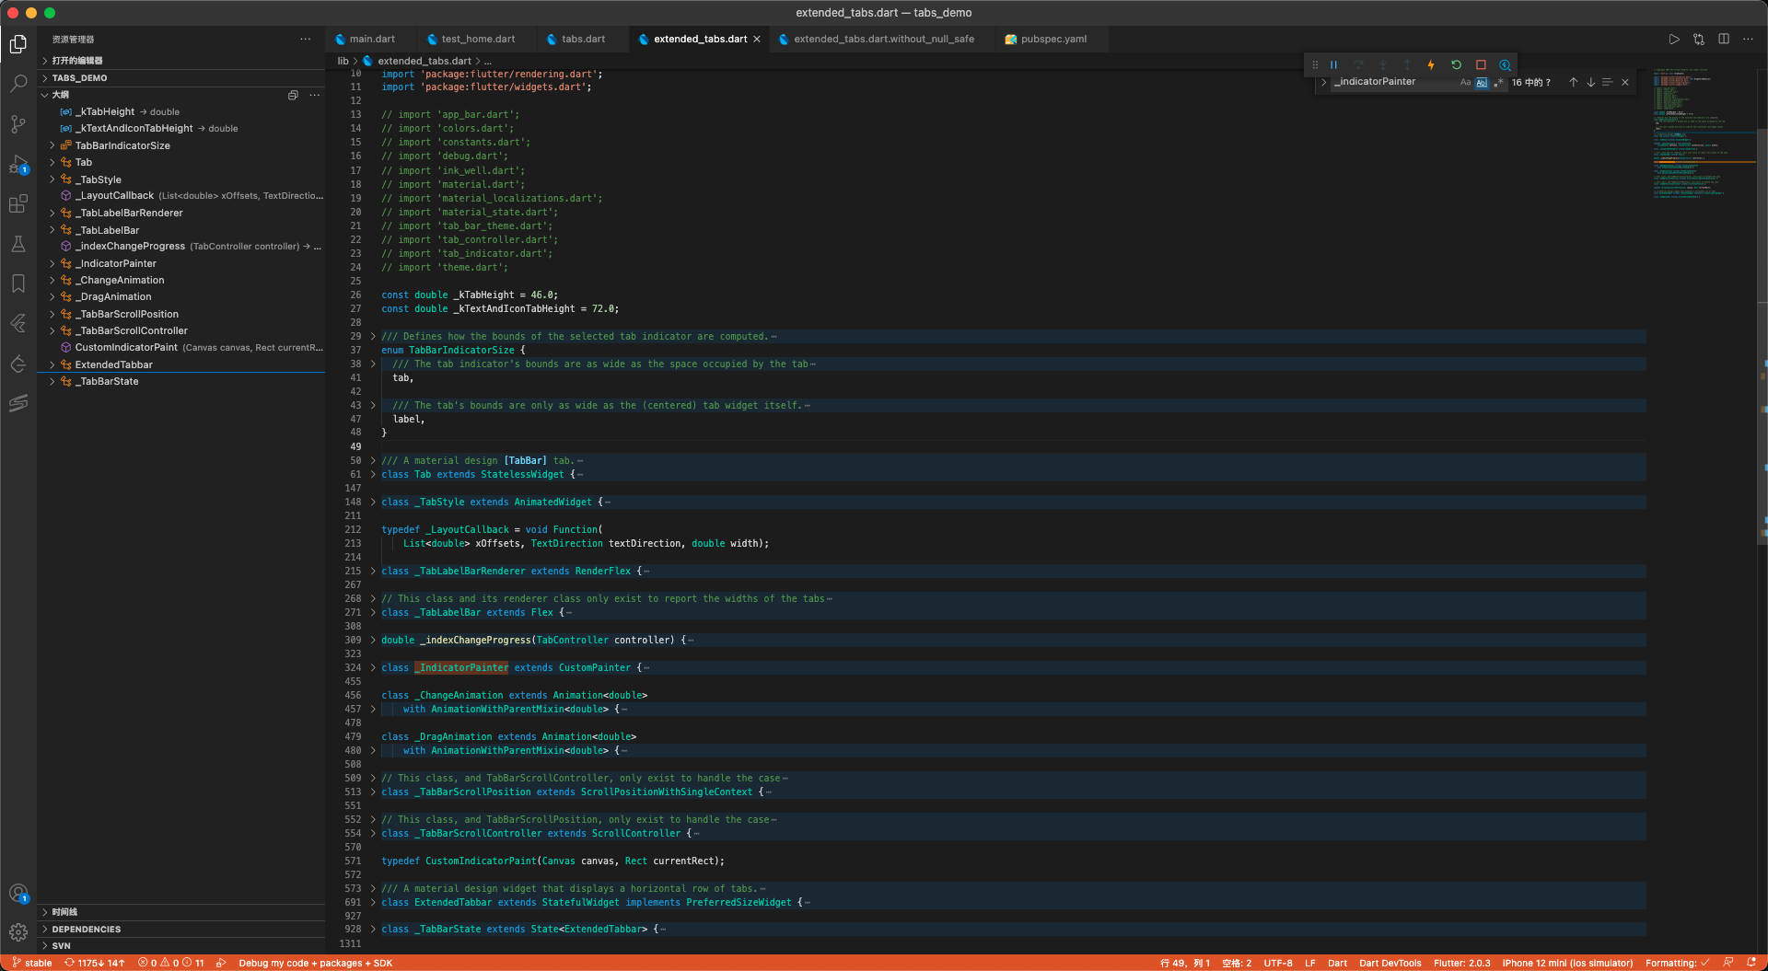Open the Bookmarks view
Screen dimensions: 1768x971
(18, 283)
